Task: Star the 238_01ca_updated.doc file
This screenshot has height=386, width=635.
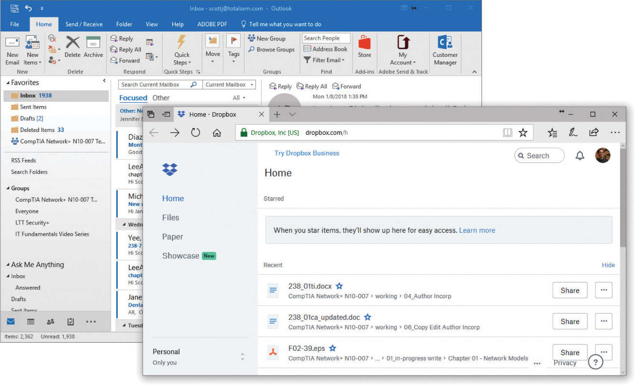Action: [x=368, y=317]
